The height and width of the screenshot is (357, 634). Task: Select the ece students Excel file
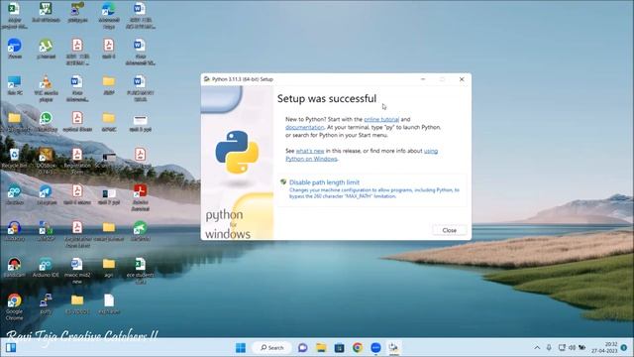point(141,271)
